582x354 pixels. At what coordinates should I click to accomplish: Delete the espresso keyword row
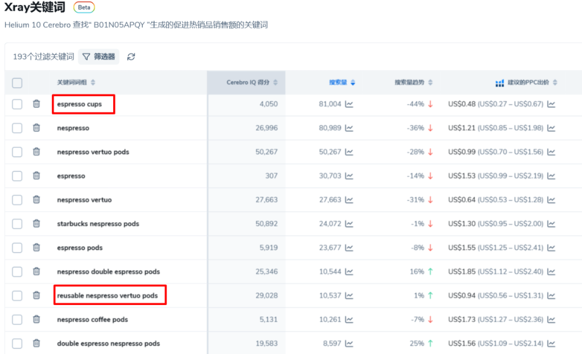pyautogui.click(x=37, y=176)
